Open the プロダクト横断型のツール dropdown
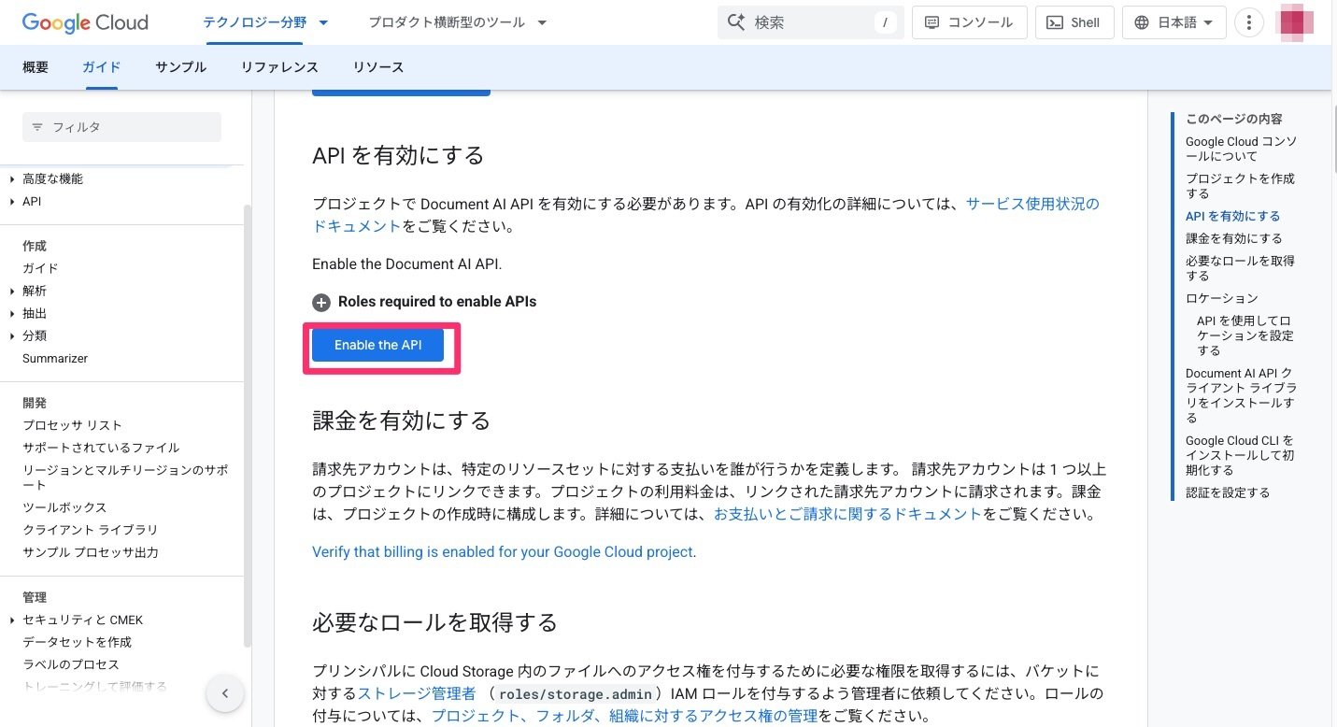This screenshot has height=727, width=1337. click(x=457, y=21)
